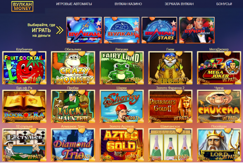
Task: Click the yellow double chevron arrow
Action: 60,30
